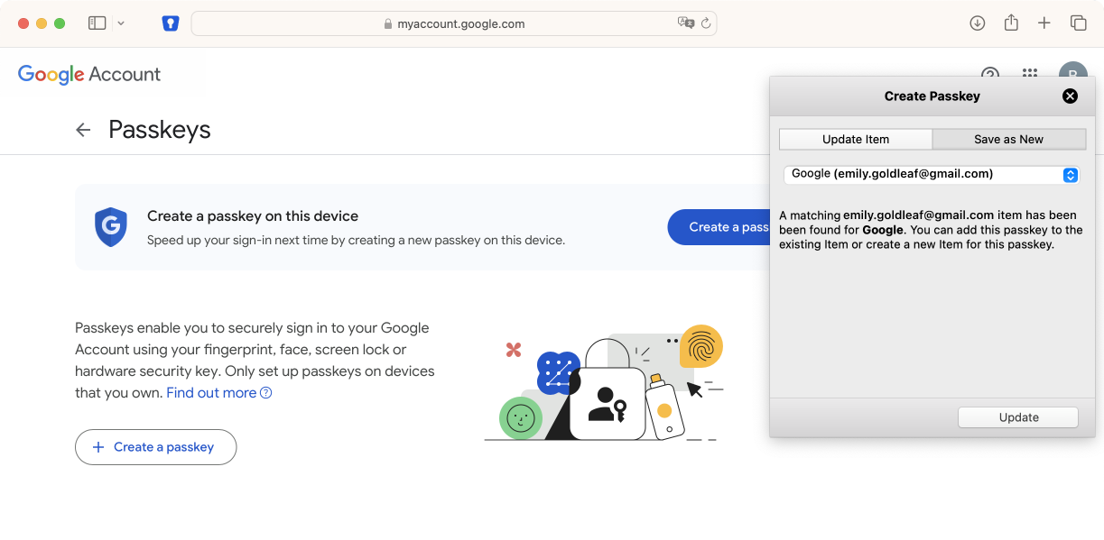
Task: Click 'Create a passkey on this device' heading
Action: (253, 216)
